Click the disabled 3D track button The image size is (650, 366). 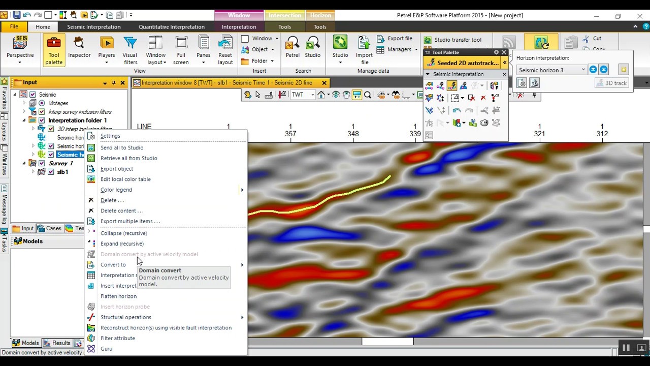coord(612,83)
